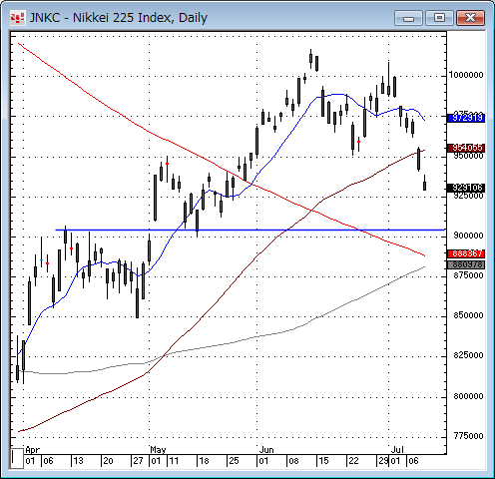
Task: Click the gray 880978 moving average label
Action: [466, 264]
